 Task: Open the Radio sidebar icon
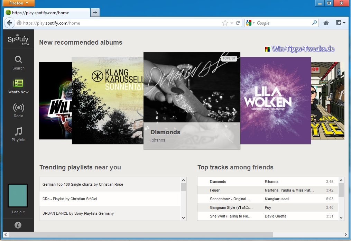click(18, 108)
